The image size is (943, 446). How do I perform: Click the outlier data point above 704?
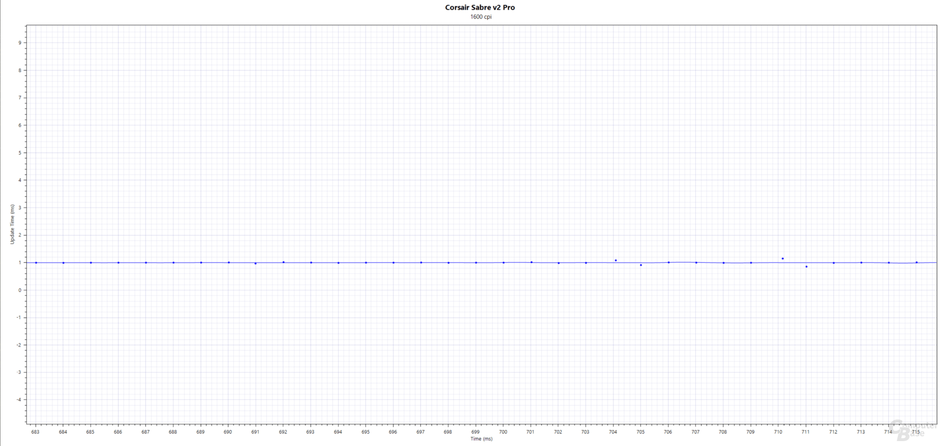pos(615,261)
